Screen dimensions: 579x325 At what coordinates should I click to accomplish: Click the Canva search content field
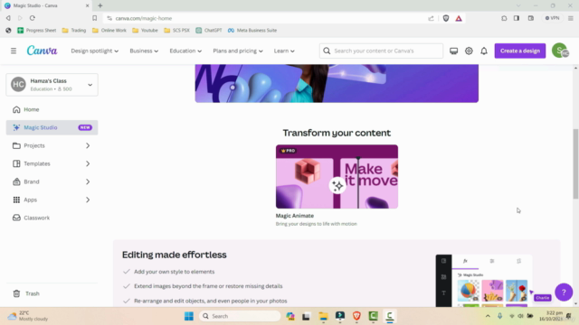(381, 51)
